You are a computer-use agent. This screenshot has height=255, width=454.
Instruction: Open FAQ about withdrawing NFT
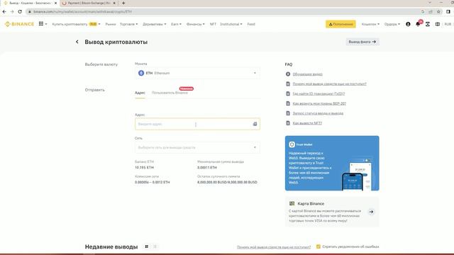(x=307, y=123)
